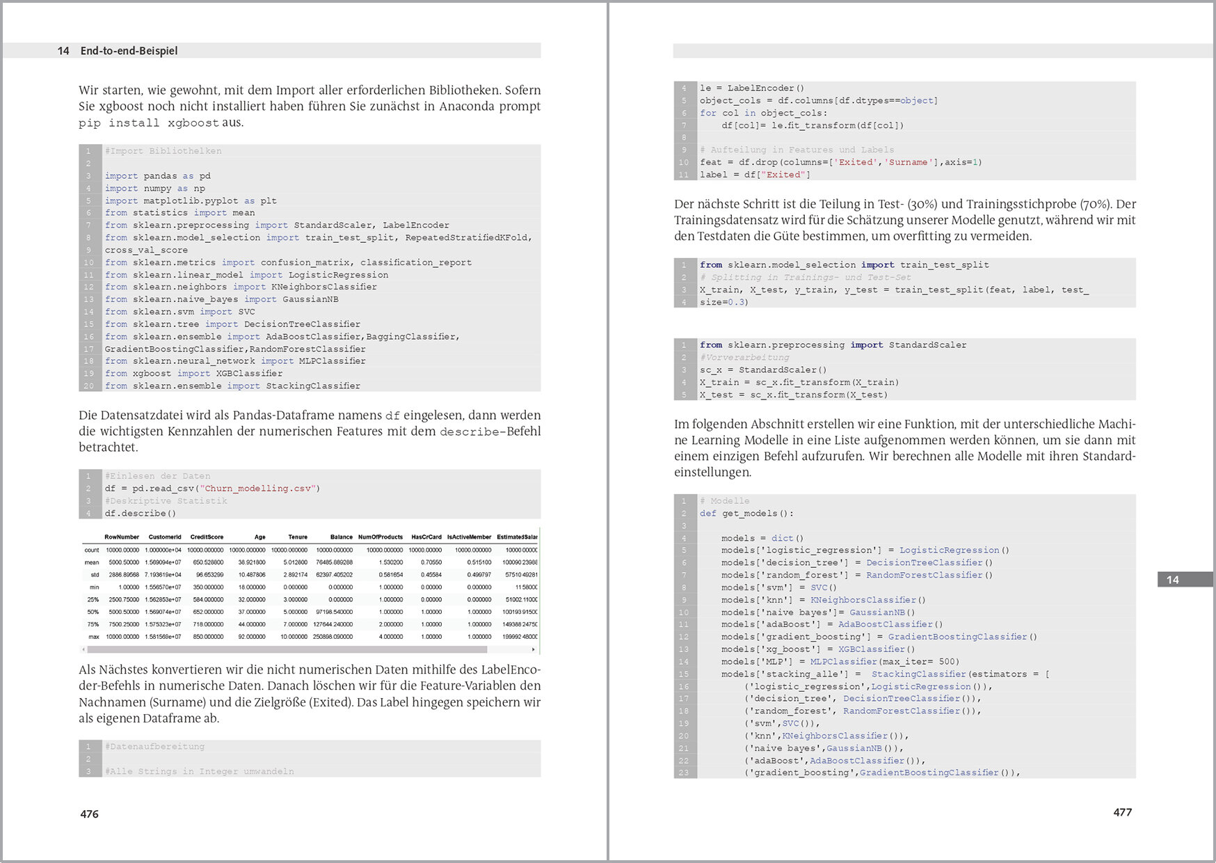Click the comment '#Vorverarbeitung'
Screen dimensions: 1216x863
click(x=744, y=358)
